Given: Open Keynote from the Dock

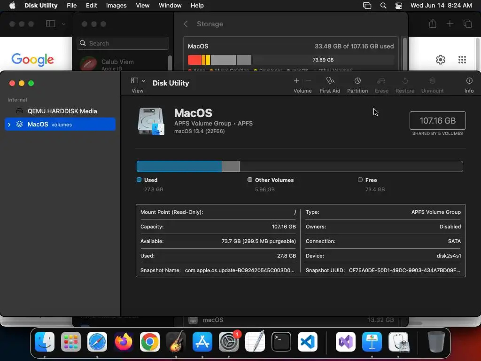Looking at the screenshot, I should click(372, 342).
